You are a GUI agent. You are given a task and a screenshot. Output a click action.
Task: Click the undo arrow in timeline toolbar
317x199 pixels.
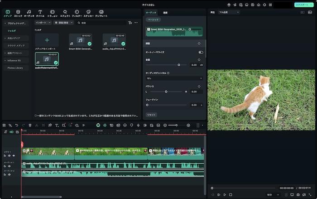pos(17,125)
